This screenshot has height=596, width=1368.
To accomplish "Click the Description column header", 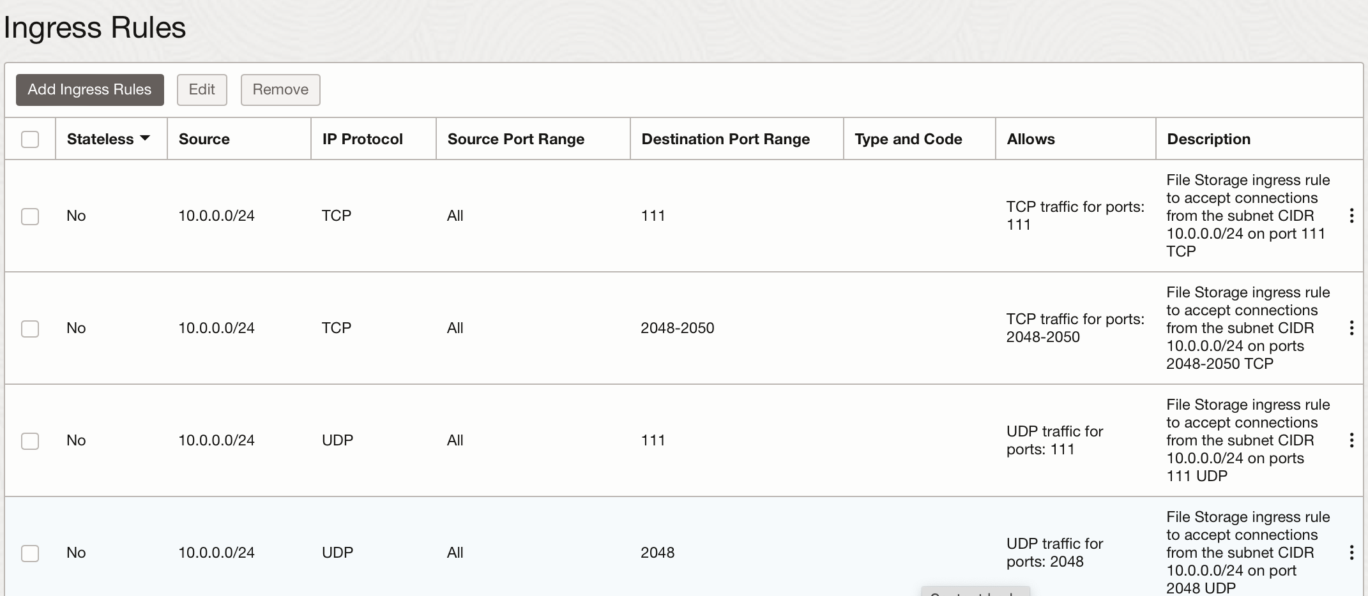I will pos(1208,138).
